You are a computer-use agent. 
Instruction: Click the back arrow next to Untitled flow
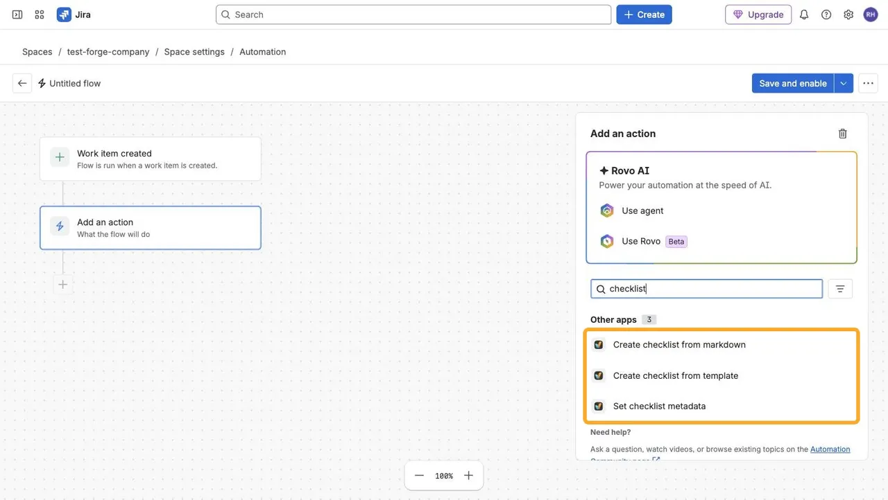pos(22,83)
